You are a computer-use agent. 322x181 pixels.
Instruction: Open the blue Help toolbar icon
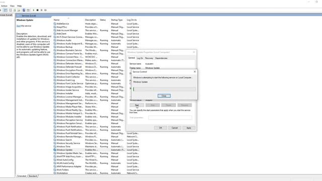pyautogui.click(x=24, y=10)
